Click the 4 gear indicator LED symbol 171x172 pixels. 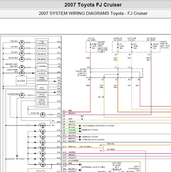click(43, 148)
